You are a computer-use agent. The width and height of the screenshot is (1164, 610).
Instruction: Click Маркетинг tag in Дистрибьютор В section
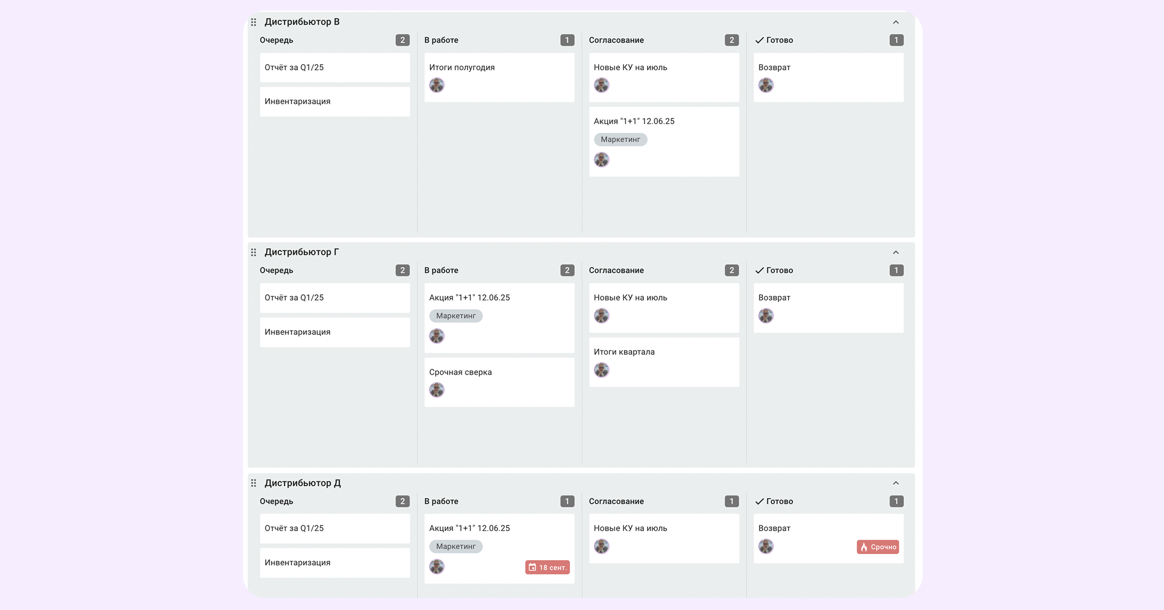[x=620, y=139]
